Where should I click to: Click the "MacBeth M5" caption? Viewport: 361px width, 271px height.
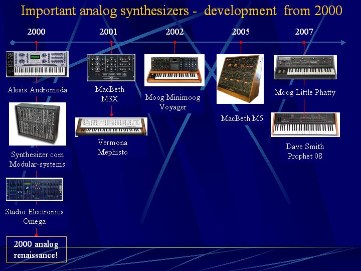tap(242, 118)
